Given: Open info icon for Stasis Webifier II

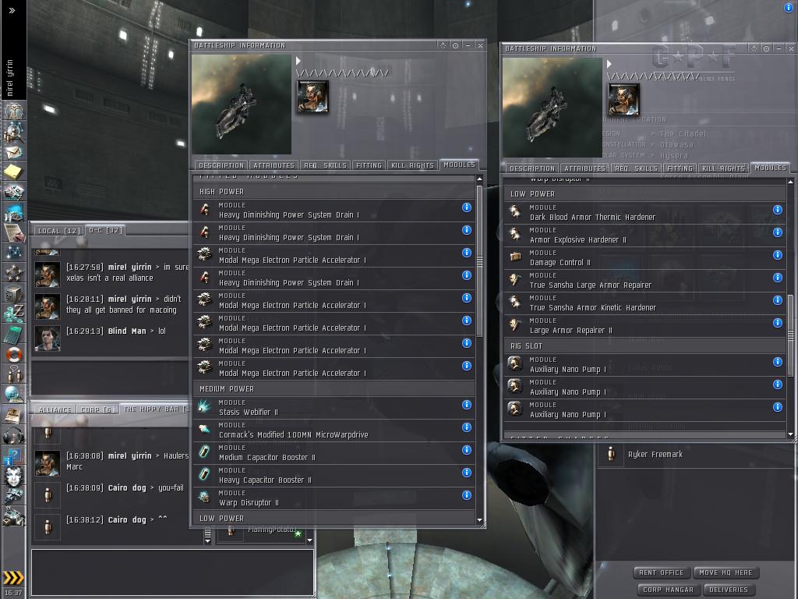Looking at the screenshot, I should tap(467, 405).
